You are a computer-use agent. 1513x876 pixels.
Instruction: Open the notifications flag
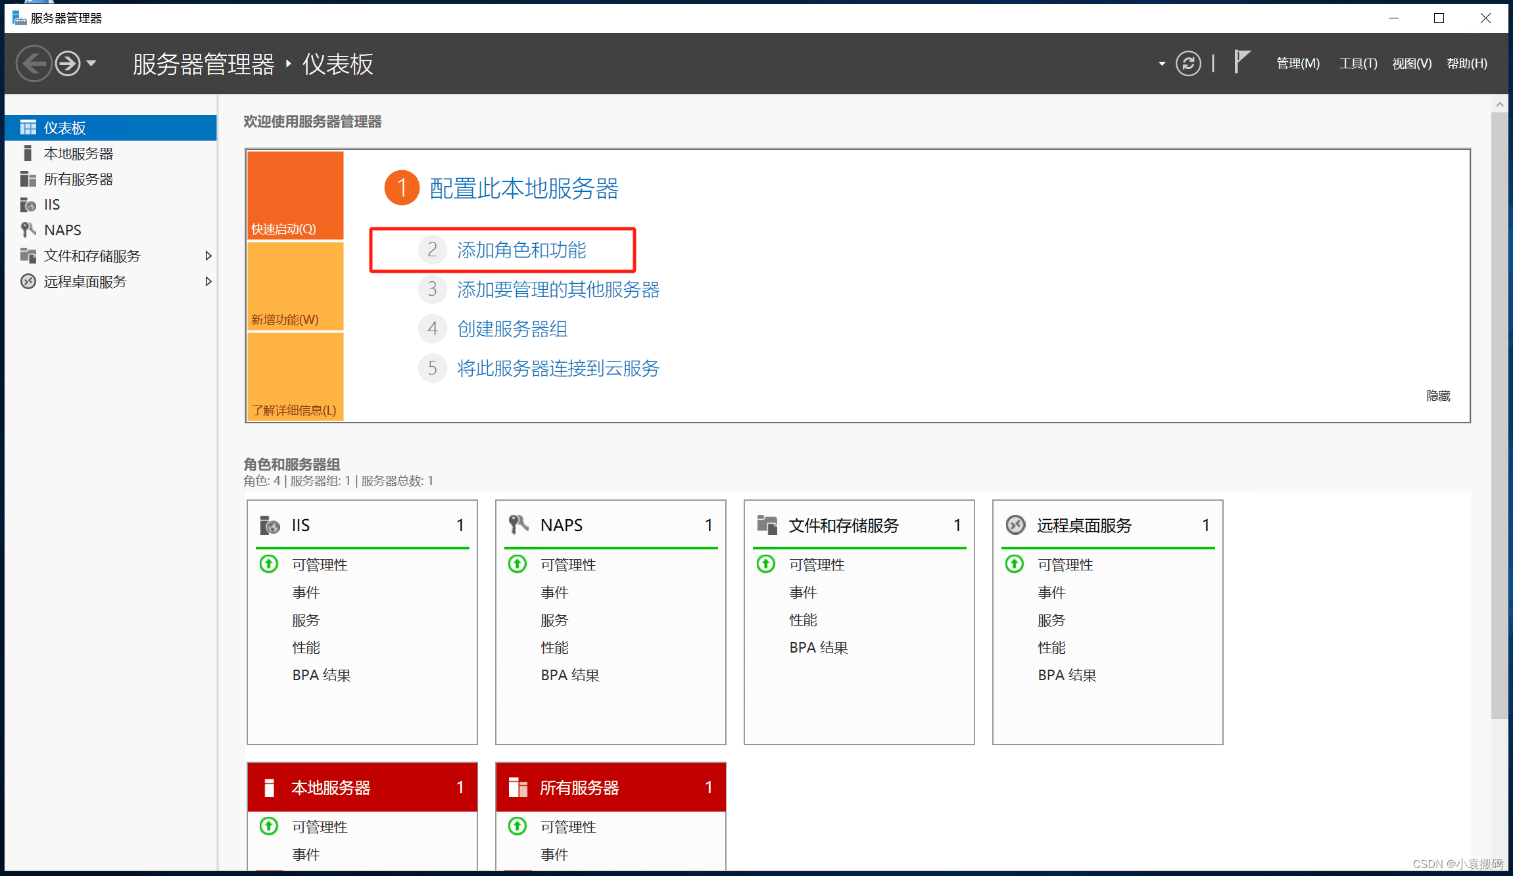[1241, 62]
